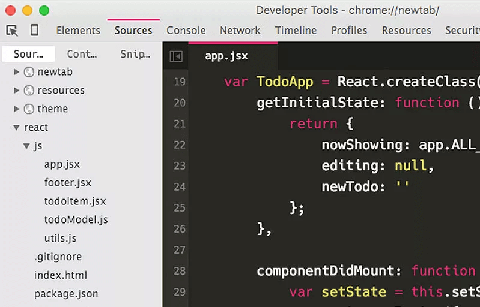Select the resources tree item label
The height and width of the screenshot is (307, 480).
point(61,91)
